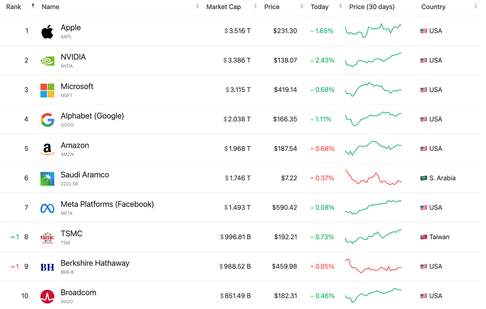The image size is (486, 309).
Task: Sort table by Rank column arrows
Action: [x=33, y=7]
